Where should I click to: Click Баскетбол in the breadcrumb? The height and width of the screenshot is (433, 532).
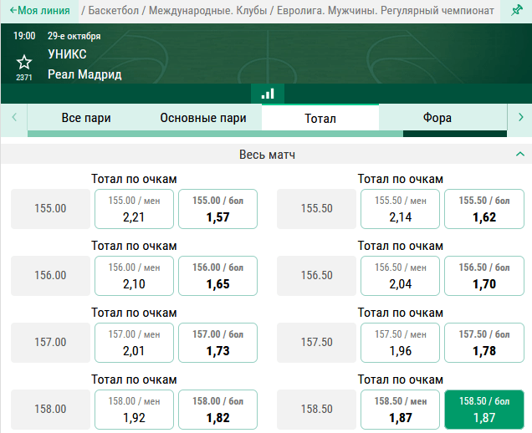point(113,11)
